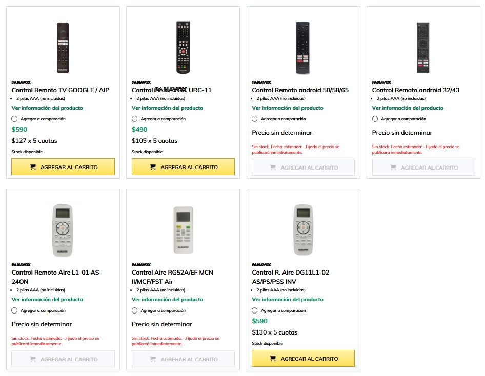Open the PANAVOX URC-11 remote product image
Viewport: 485px width, 376px height.
(183, 48)
